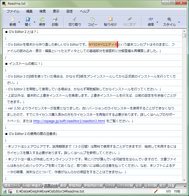Expand the スタイル dropdown arrow
This screenshot has width=189, height=196.
(x=179, y=22)
